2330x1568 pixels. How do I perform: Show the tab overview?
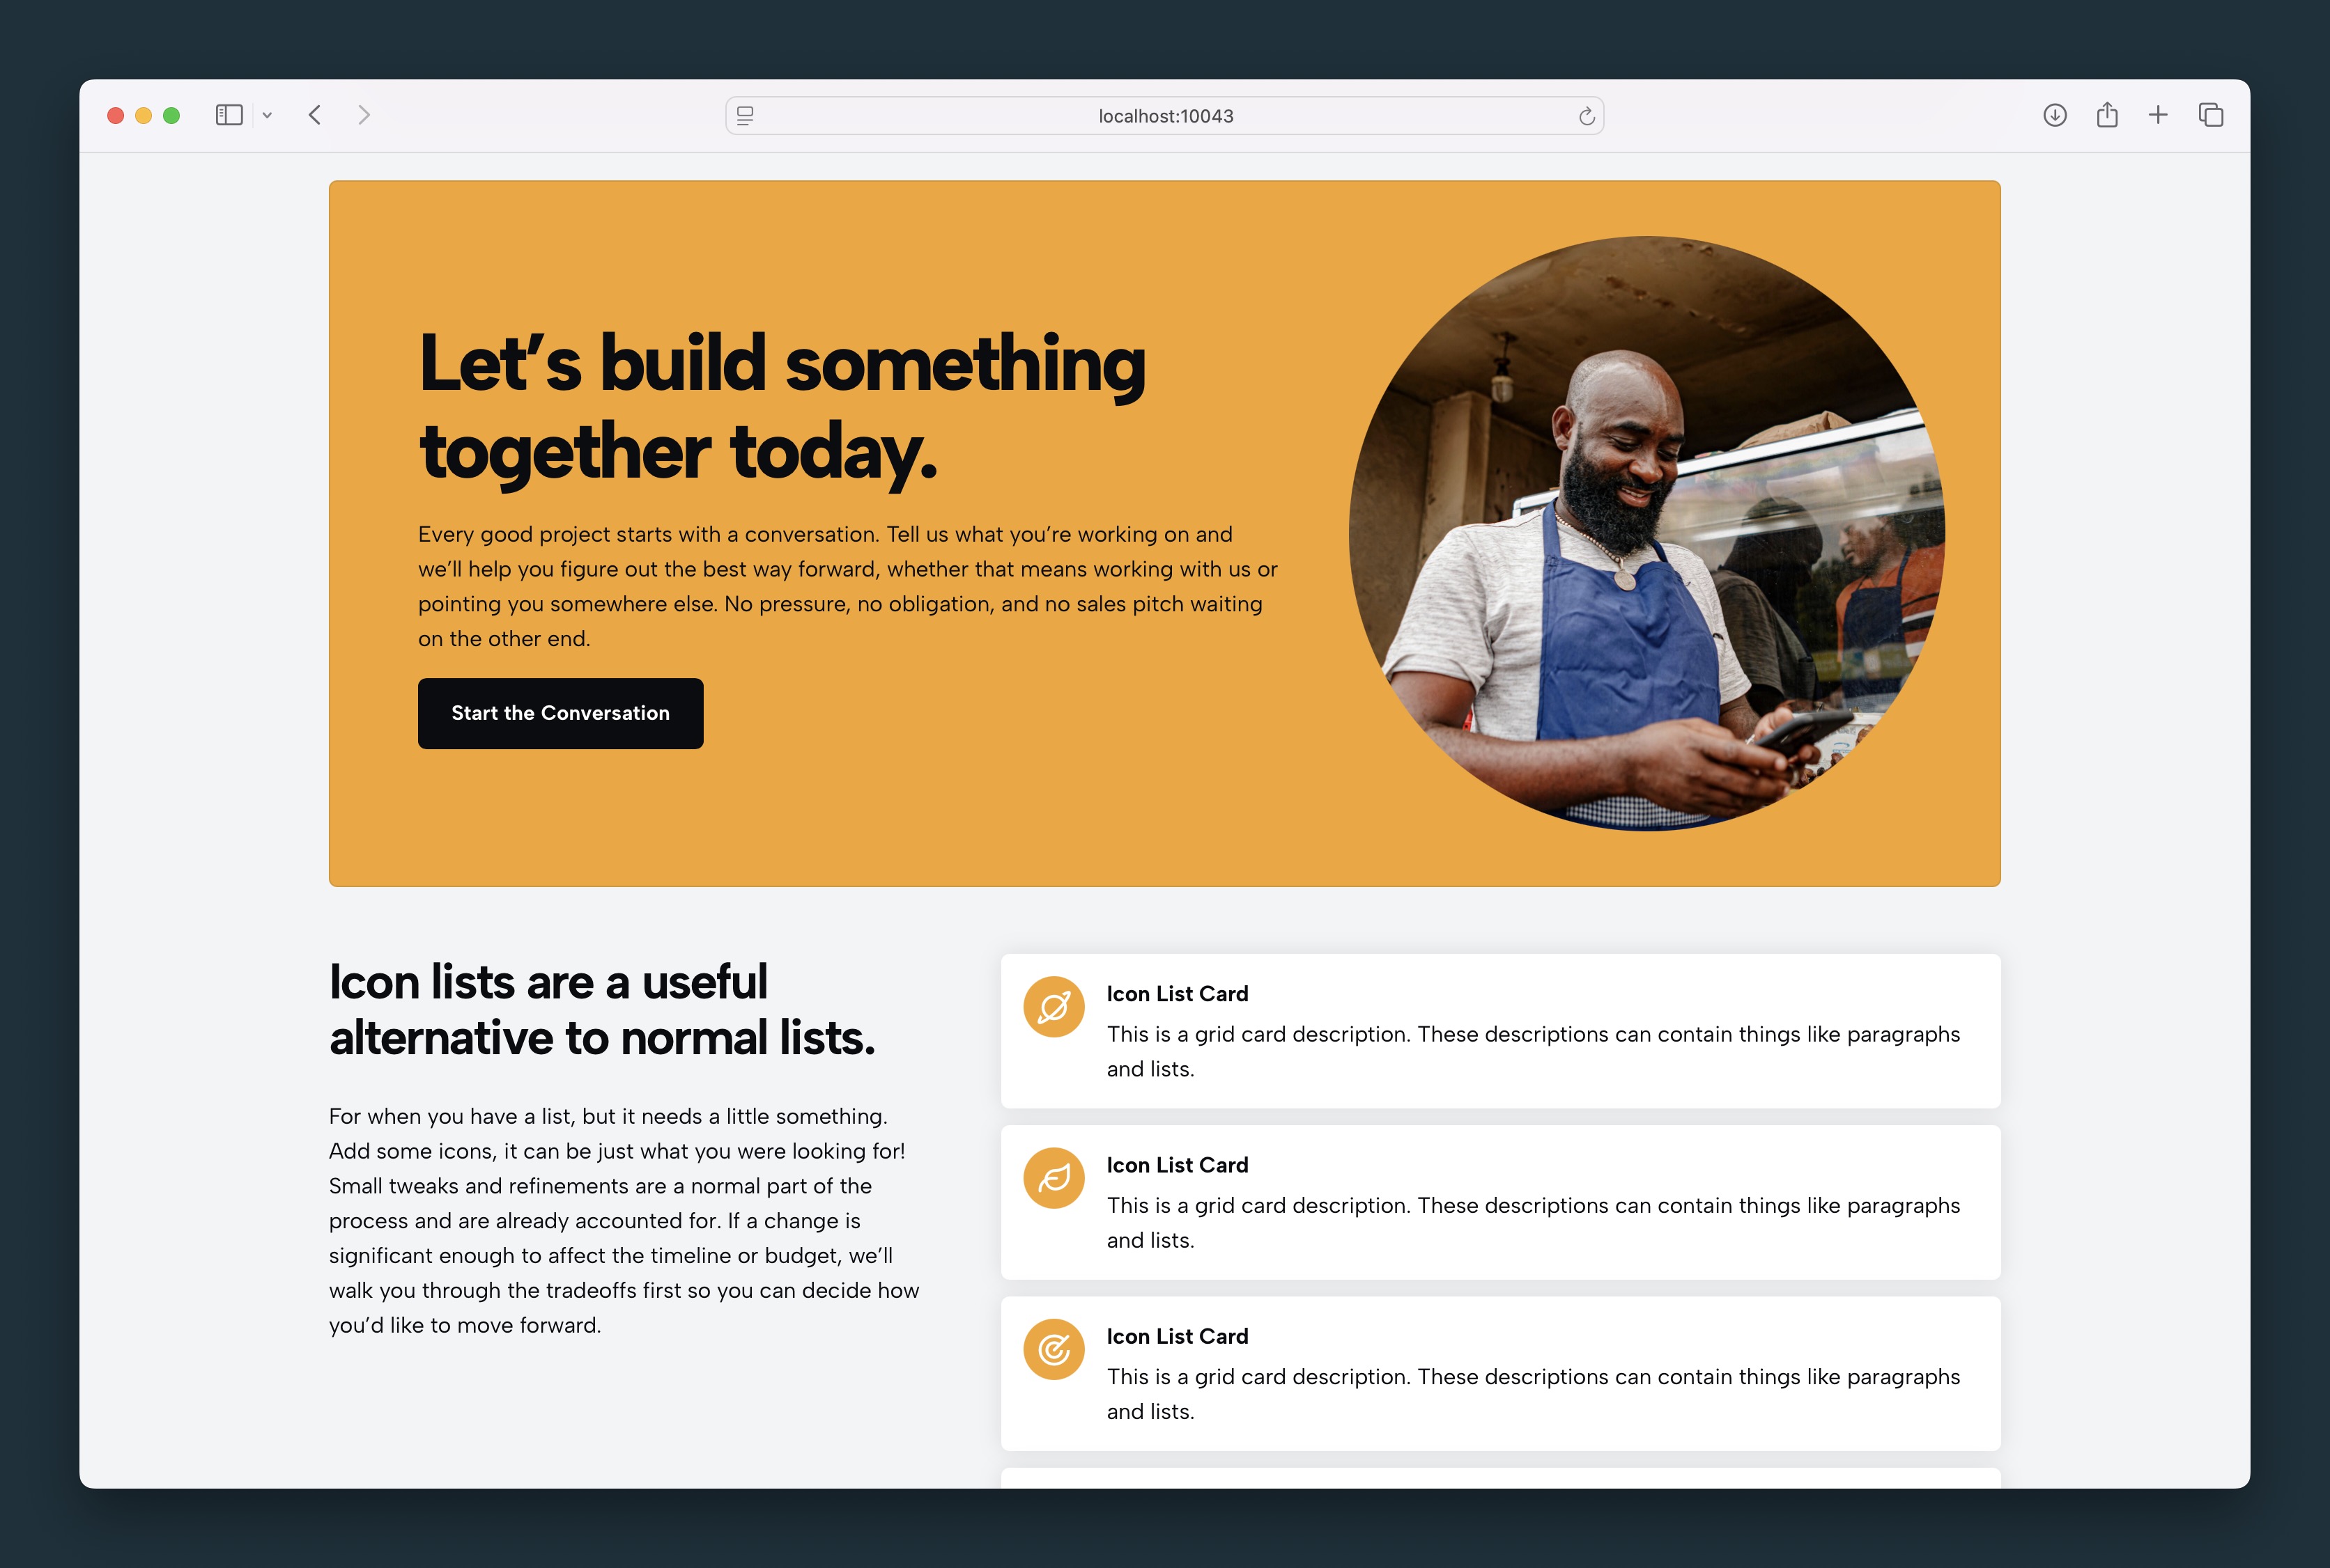tap(2211, 115)
